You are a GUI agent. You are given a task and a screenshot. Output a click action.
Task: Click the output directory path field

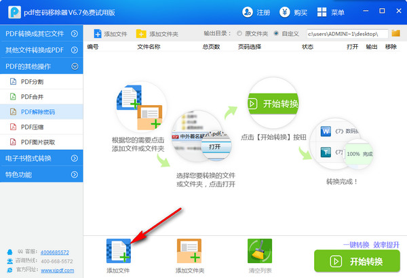(x=347, y=34)
